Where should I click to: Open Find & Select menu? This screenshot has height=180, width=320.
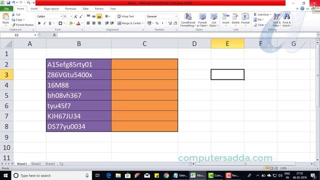point(286,20)
